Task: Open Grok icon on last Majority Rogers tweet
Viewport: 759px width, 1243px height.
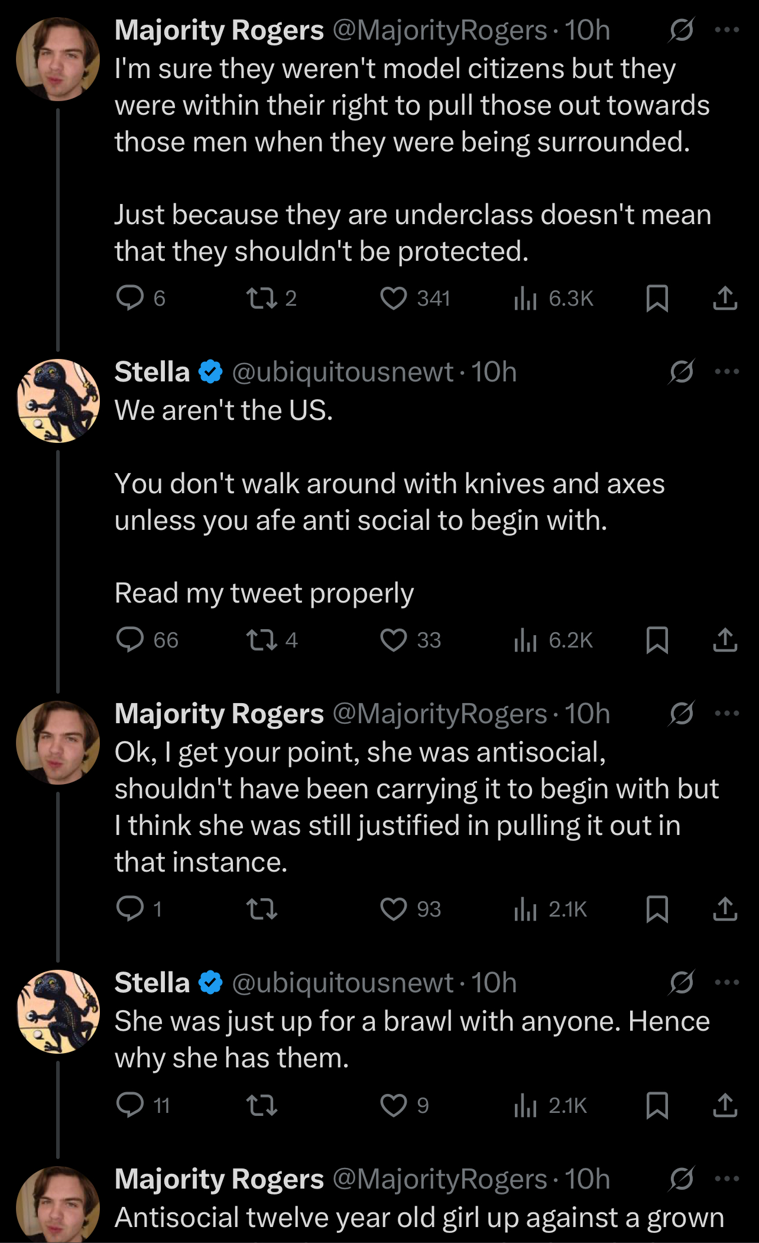Action: click(682, 1179)
